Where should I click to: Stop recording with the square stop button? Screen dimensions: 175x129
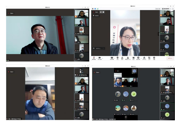(103, 12)
